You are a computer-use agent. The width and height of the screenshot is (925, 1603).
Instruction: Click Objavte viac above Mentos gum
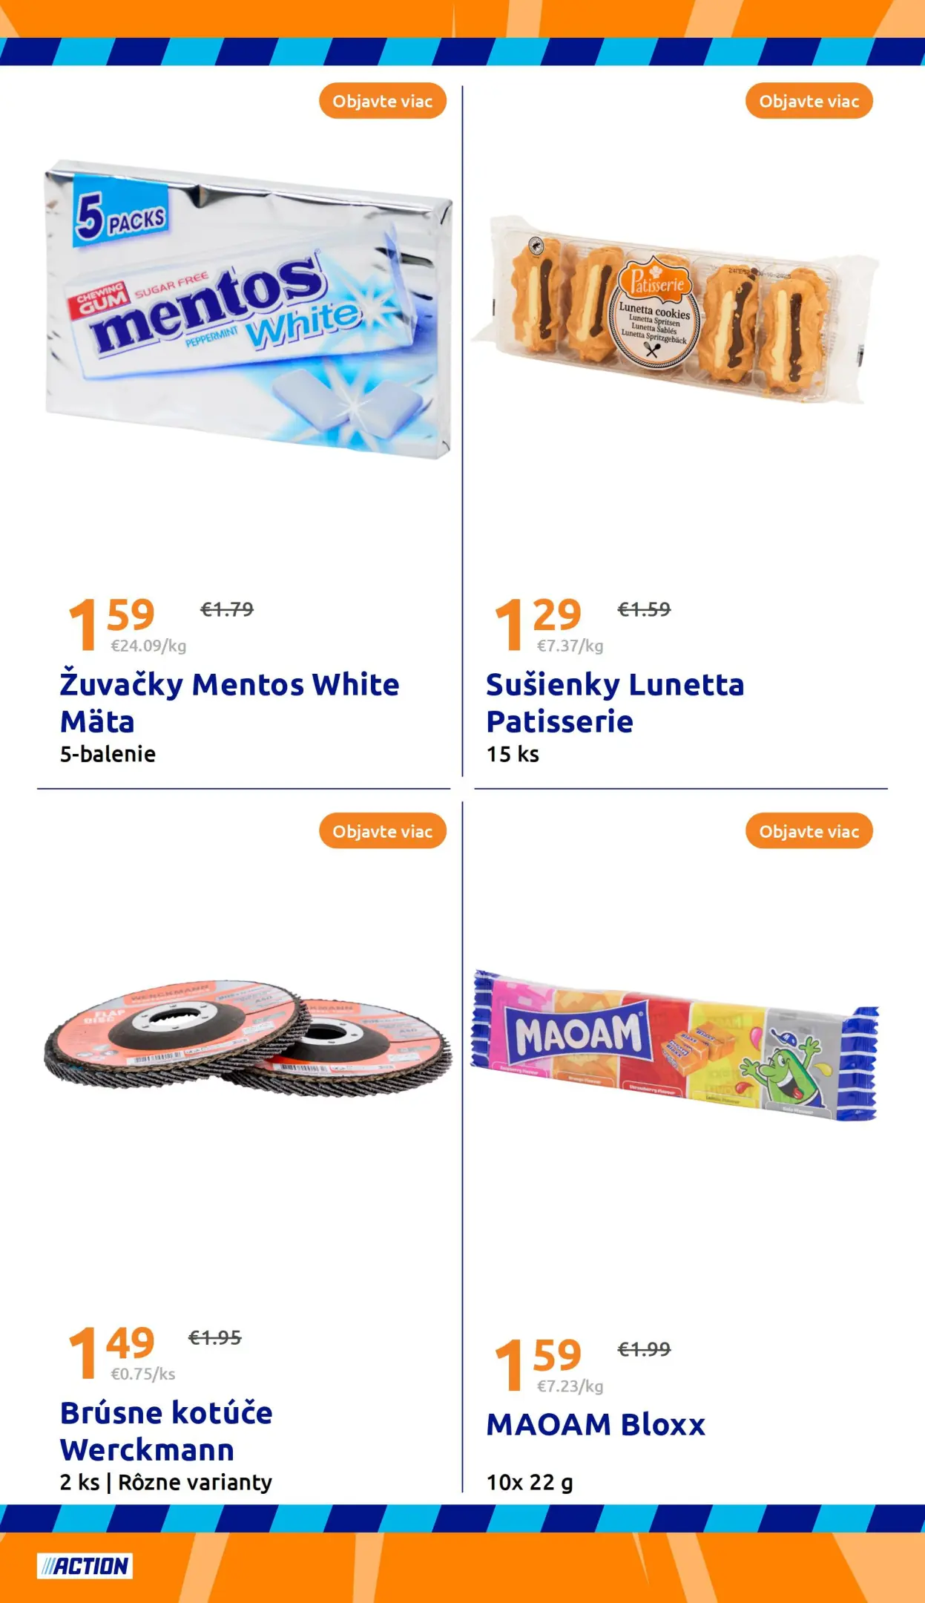point(382,101)
